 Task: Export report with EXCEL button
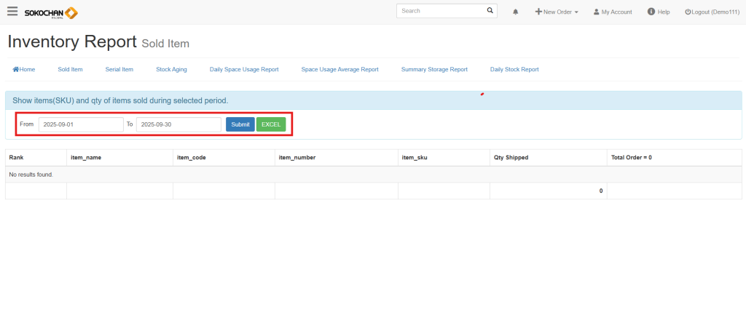pos(271,124)
